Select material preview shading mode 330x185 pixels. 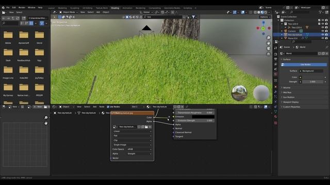262,12
